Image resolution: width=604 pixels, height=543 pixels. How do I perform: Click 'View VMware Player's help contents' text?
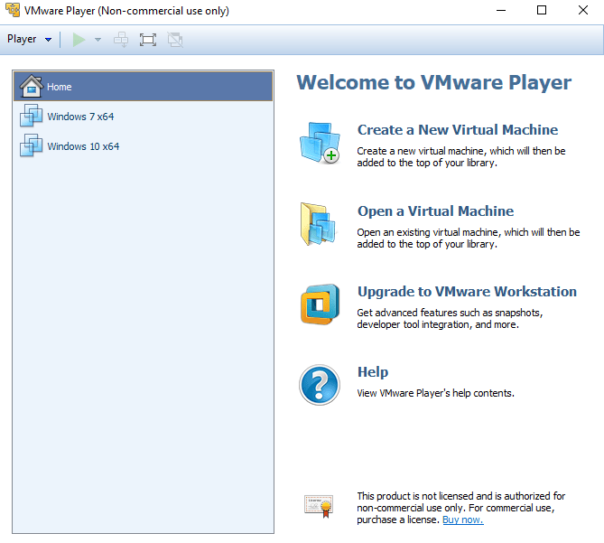(x=436, y=394)
